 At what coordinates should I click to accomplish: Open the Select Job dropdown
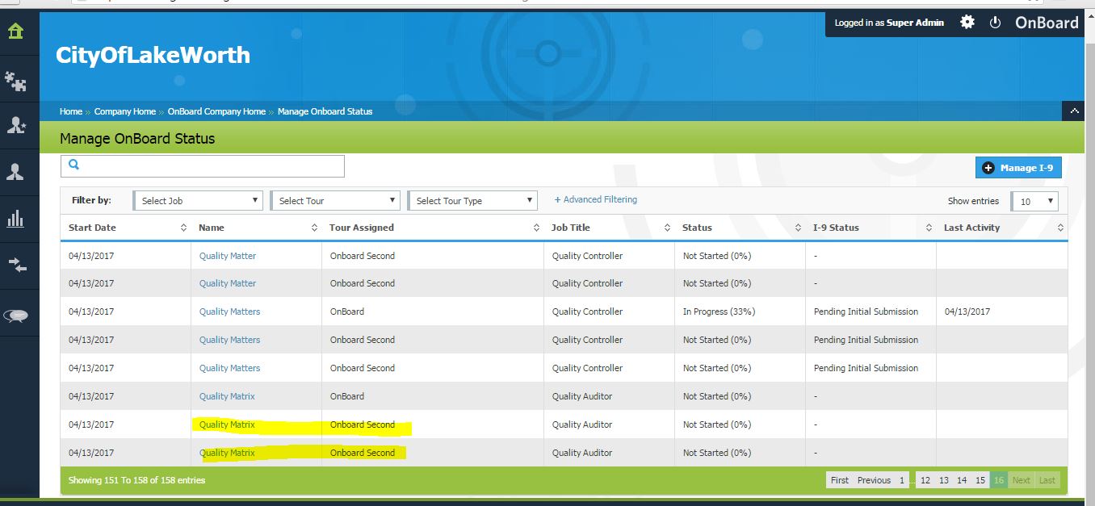[x=198, y=201]
